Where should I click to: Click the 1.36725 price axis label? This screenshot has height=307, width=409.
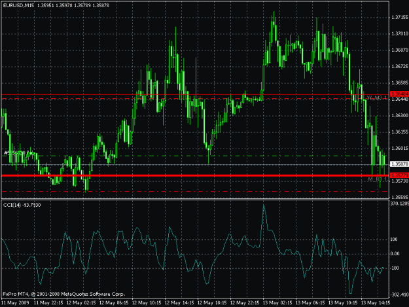[x=400, y=67]
